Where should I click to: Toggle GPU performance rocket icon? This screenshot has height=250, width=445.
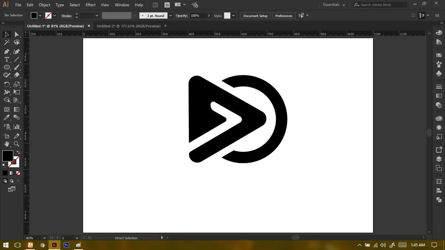(195, 5)
